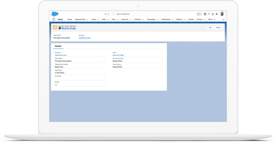Edit Active field with its pencil icon
The height and width of the screenshot is (144, 277).
104,84
